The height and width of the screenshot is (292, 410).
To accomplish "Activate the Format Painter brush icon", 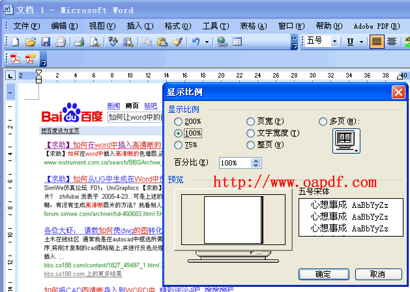I will 177,42.
